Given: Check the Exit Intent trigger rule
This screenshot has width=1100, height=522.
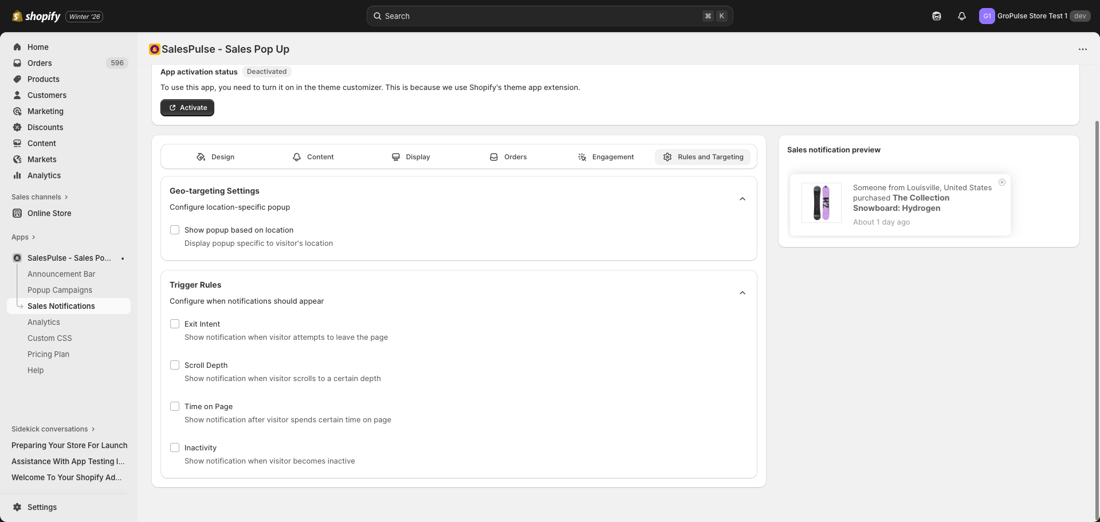Looking at the screenshot, I should click(x=175, y=324).
